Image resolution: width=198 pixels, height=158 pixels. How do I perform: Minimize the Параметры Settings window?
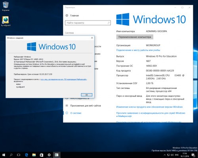click(x=175, y=8)
